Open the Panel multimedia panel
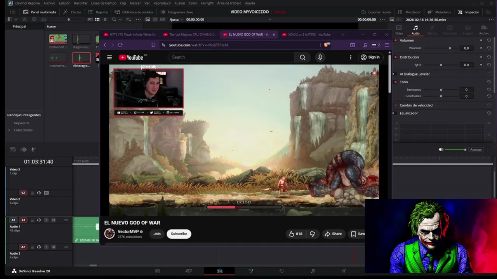Image resolution: width=497 pixels, height=279 pixels. pos(40,12)
